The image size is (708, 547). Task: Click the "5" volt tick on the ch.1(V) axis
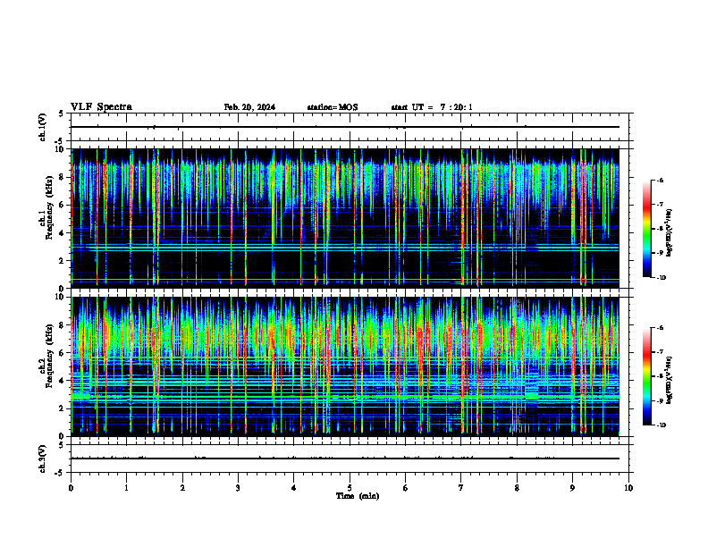(x=62, y=114)
